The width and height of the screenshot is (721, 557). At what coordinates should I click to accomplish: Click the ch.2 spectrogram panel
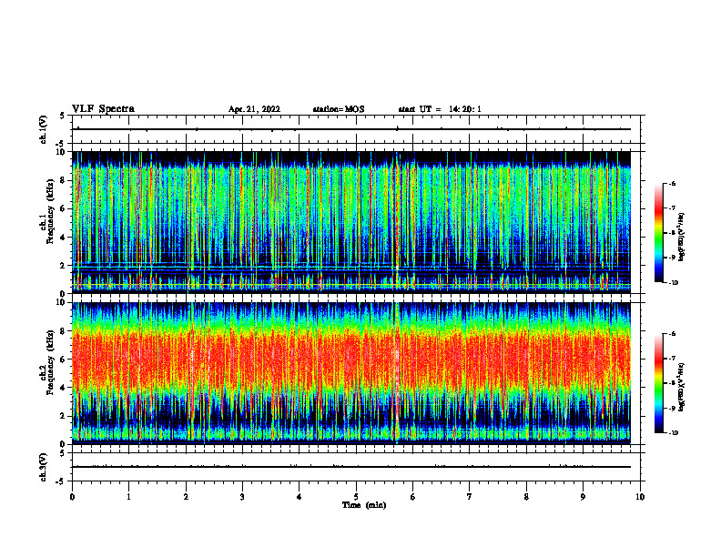pyautogui.click(x=351, y=373)
